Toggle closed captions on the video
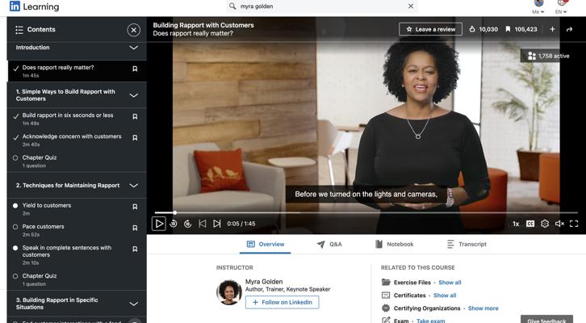Screen dimensions: 586x323 [x=530, y=224]
